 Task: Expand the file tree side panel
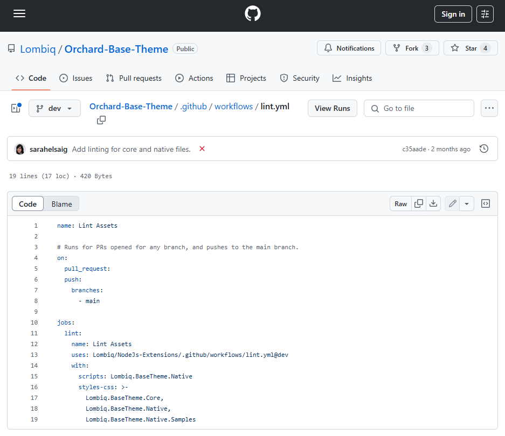coord(16,108)
